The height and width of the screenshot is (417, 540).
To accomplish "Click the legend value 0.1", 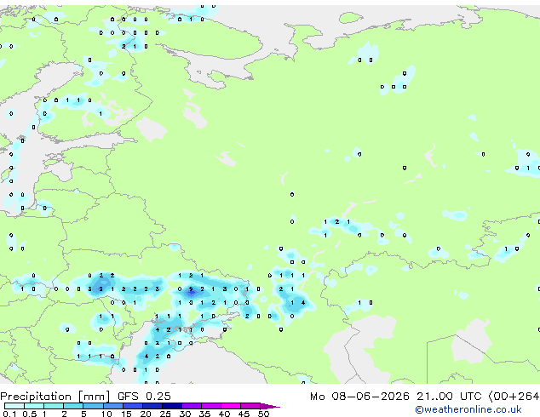I will click(9, 414).
